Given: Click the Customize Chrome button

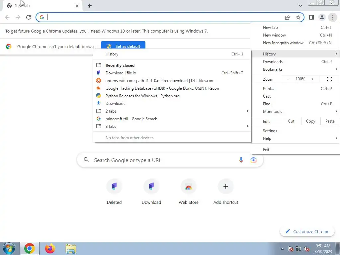Looking at the screenshot, I should tap(307, 231).
